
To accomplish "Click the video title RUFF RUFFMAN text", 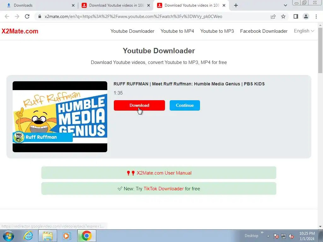I will coord(189,84).
